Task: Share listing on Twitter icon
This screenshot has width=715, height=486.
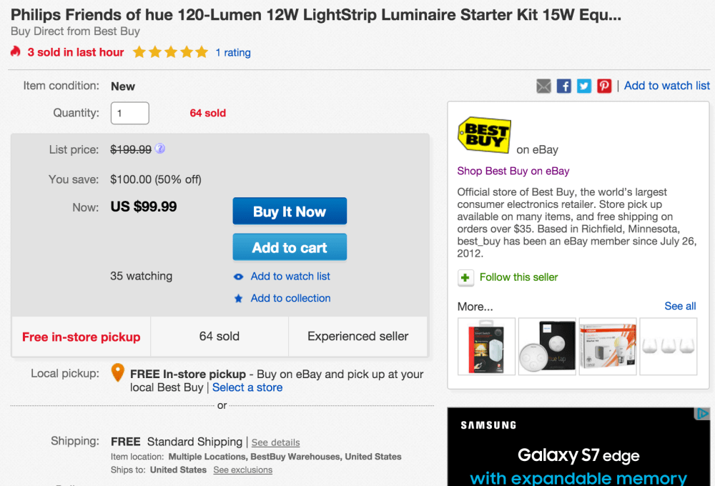Action: [x=584, y=86]
